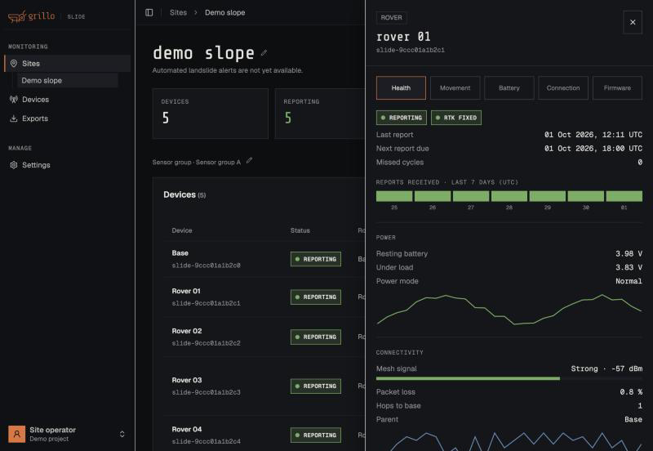Click the Power mode Normal value
The image size is (653, 451).
pos(629,281)
